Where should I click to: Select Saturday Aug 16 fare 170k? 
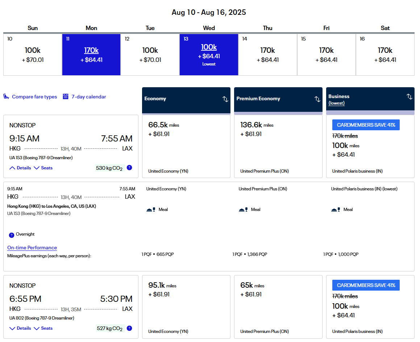pyautogui.click(x=385, y=55)
